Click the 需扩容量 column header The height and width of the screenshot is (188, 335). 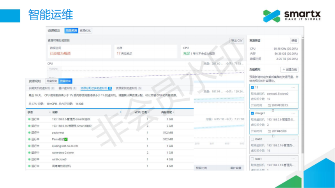coord(236,168)
